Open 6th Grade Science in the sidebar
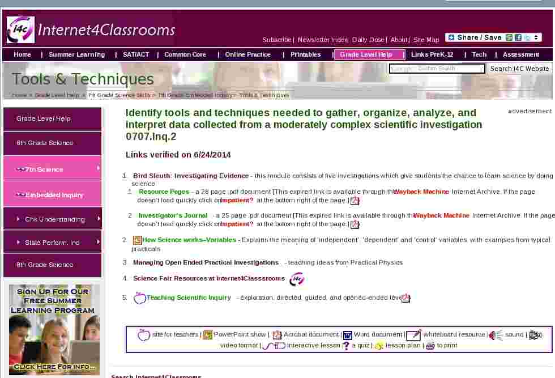This screenshot has width=555, height=378. coord(52,143)
